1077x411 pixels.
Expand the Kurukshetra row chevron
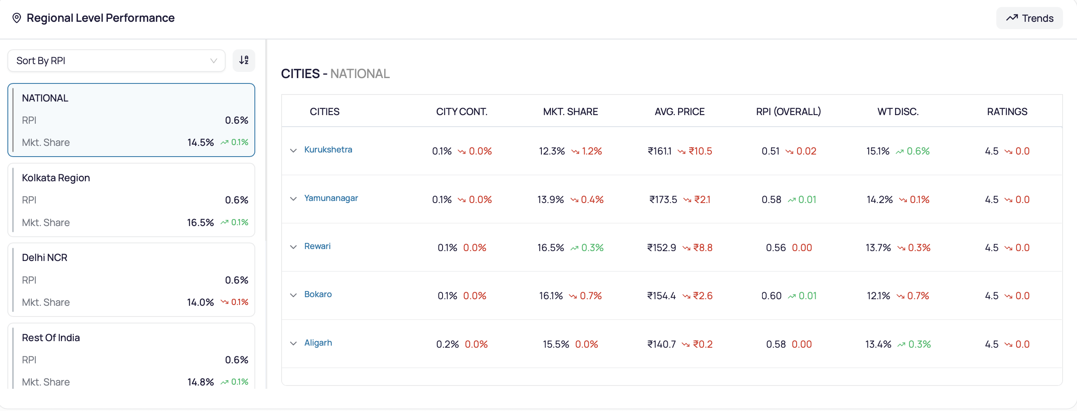(294, 150)
